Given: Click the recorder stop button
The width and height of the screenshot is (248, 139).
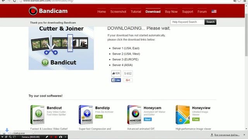Looking at the screenshot, I should (56, 137).
